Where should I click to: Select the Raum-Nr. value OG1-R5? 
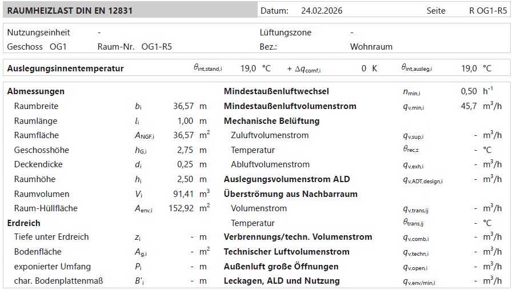click(x=157, y=47)
